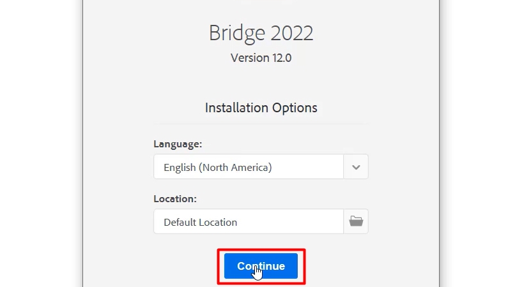This screenshot has width=524, height=287.
Task: Click the word Options in the heading
Action: tap(294, 108)
